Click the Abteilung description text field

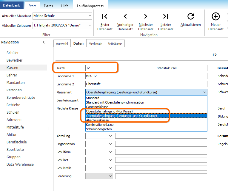[x=161, y=136]
